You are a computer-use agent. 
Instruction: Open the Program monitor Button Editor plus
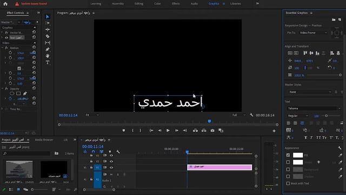click(274, 131)
